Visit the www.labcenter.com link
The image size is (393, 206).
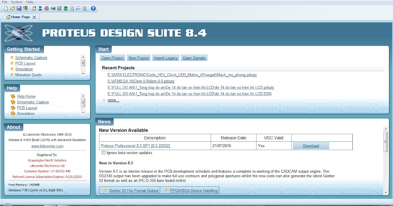tap(47, 146)
